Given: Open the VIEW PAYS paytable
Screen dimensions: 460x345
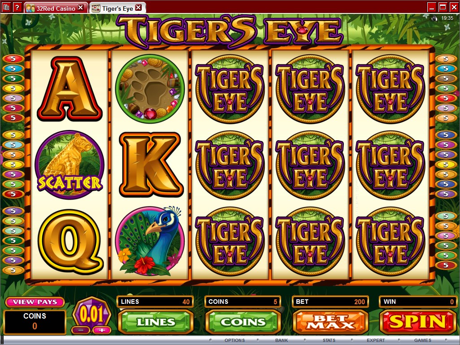Looking at the screenshot, I should (35, 302).
